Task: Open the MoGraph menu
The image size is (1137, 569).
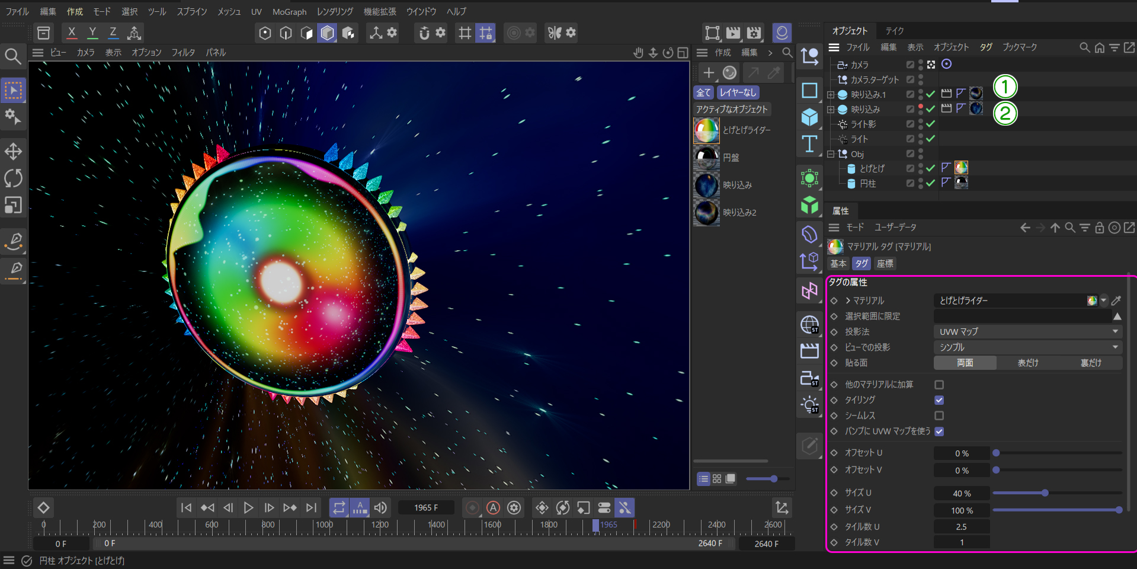Action: [x=289, y=11]
